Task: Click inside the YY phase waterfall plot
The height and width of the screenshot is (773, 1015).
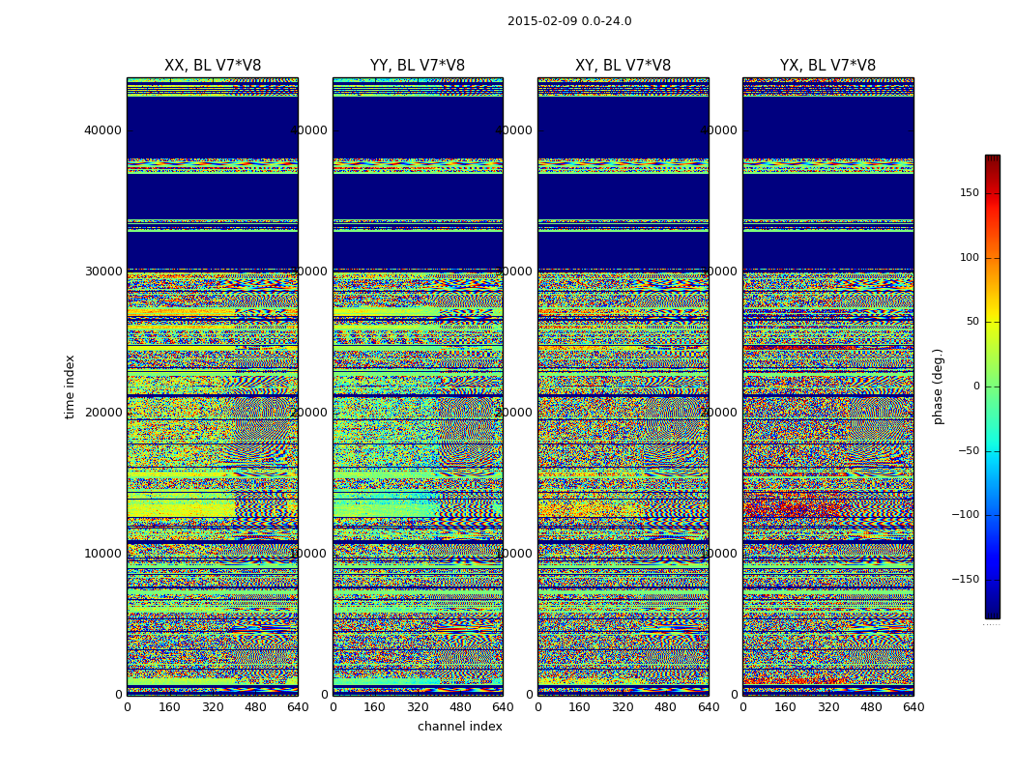Action: click(418, 386)
